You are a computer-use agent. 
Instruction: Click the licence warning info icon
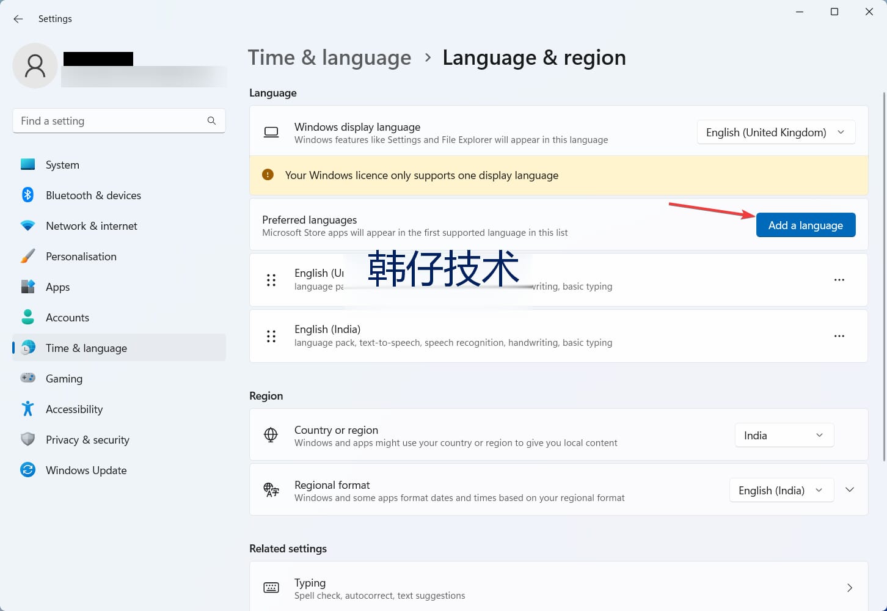point(268,175)
